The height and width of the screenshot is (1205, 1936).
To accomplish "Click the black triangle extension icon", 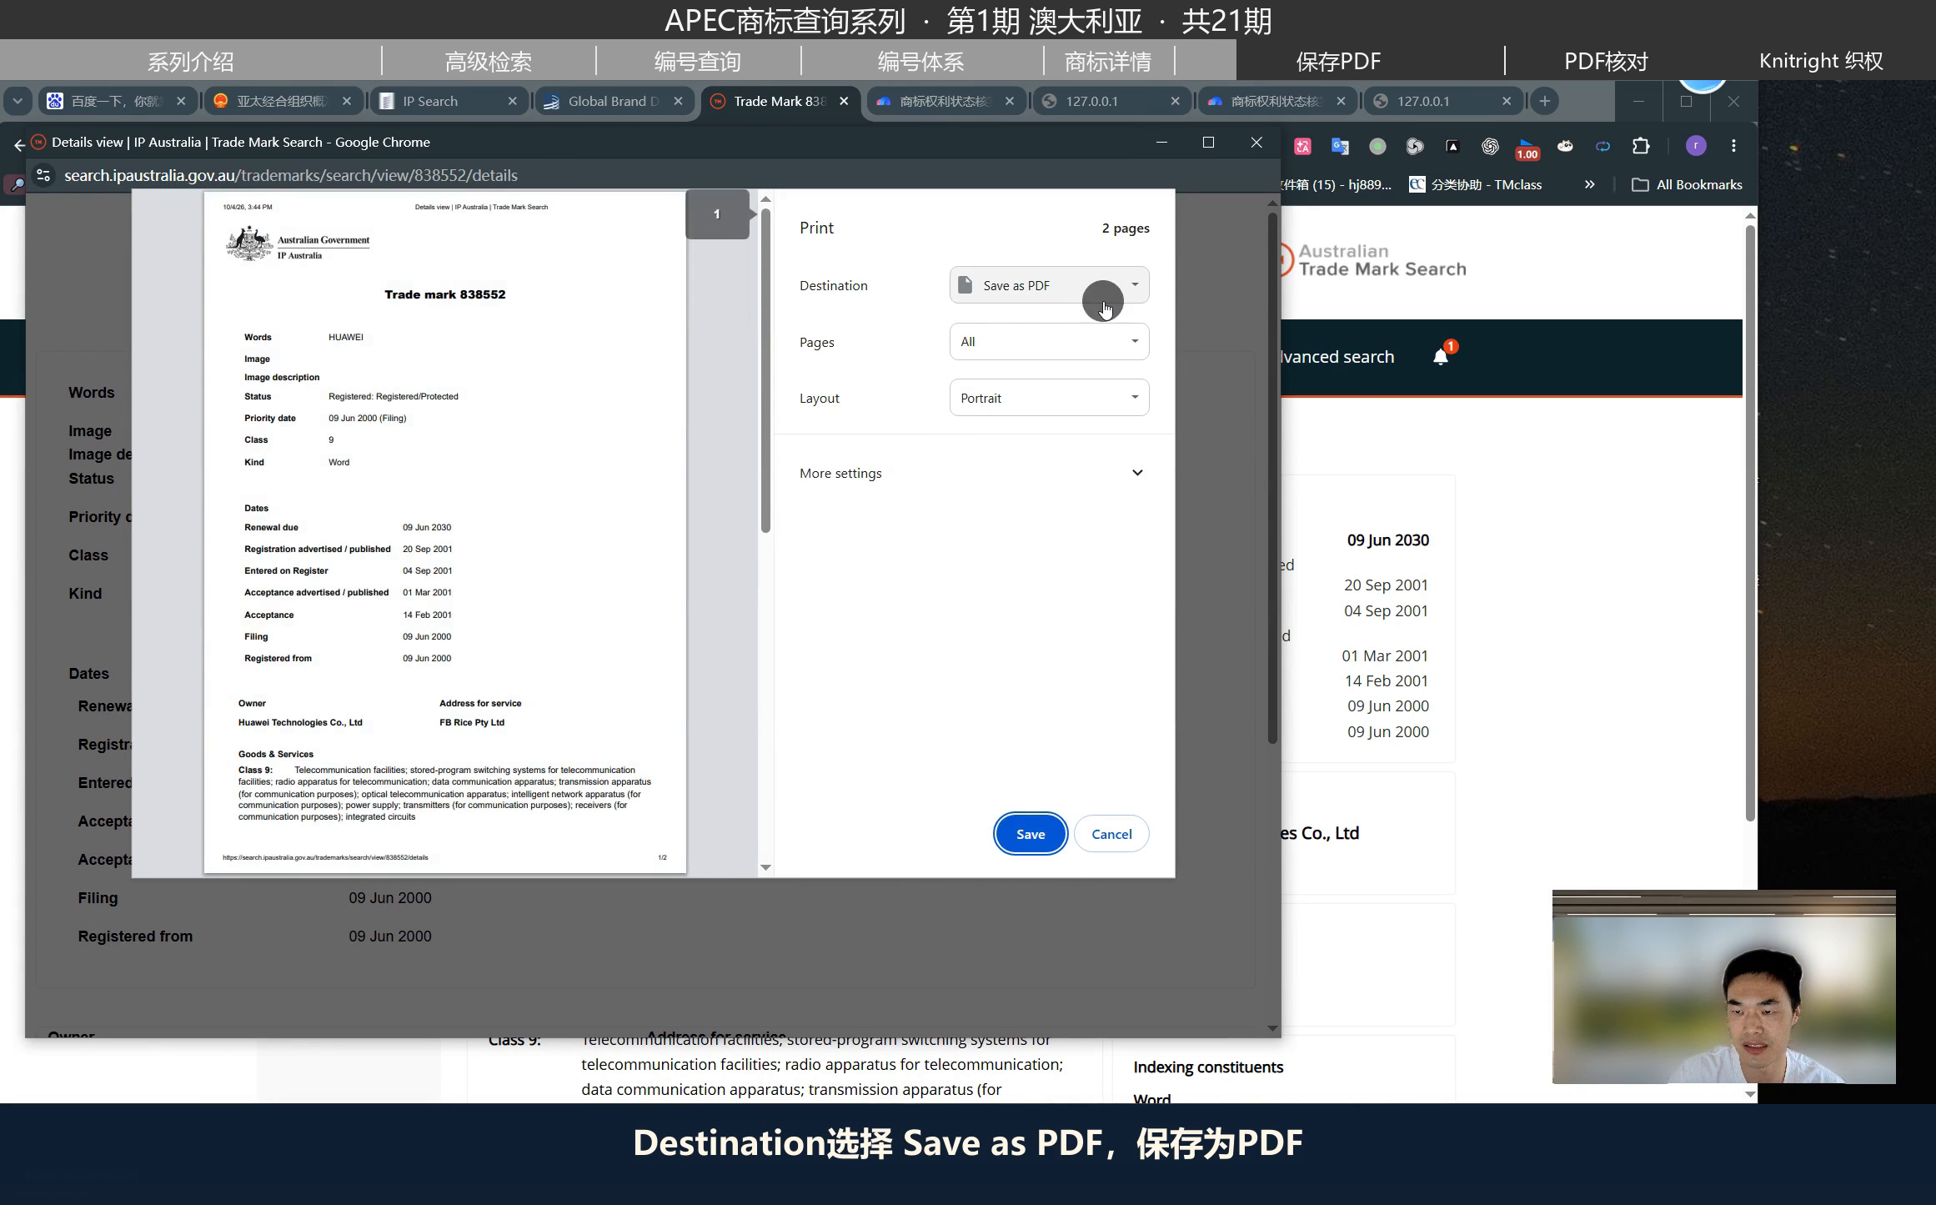I will (x=1452, y=147).
